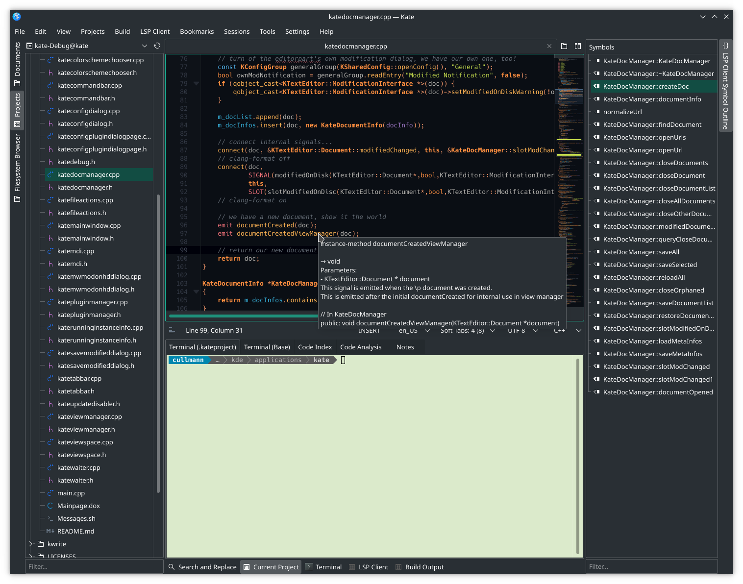Close the katedocmanager.cpp editor tab
Image resolution: width=743 pixels, height=584 pixels.
pyautogui.click(x=549, y=46)
